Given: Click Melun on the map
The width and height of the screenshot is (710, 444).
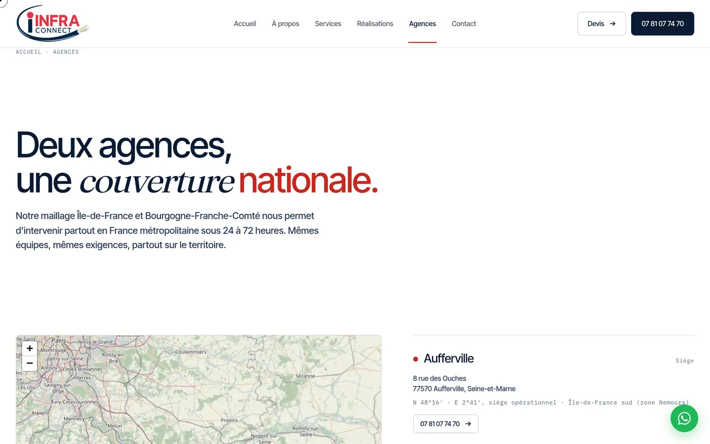Looking at the screenshot, I should pos(114,426).
